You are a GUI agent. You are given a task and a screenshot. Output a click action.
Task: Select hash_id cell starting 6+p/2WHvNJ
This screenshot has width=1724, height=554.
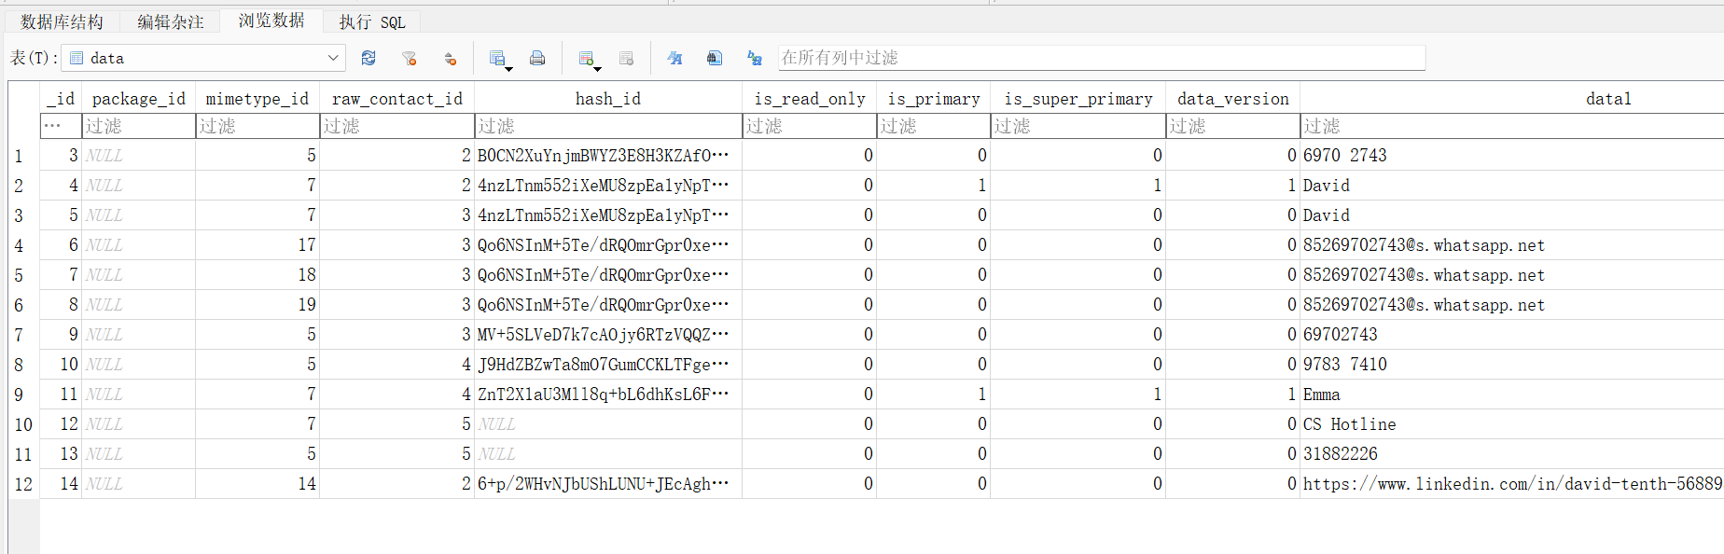[608, 484]
